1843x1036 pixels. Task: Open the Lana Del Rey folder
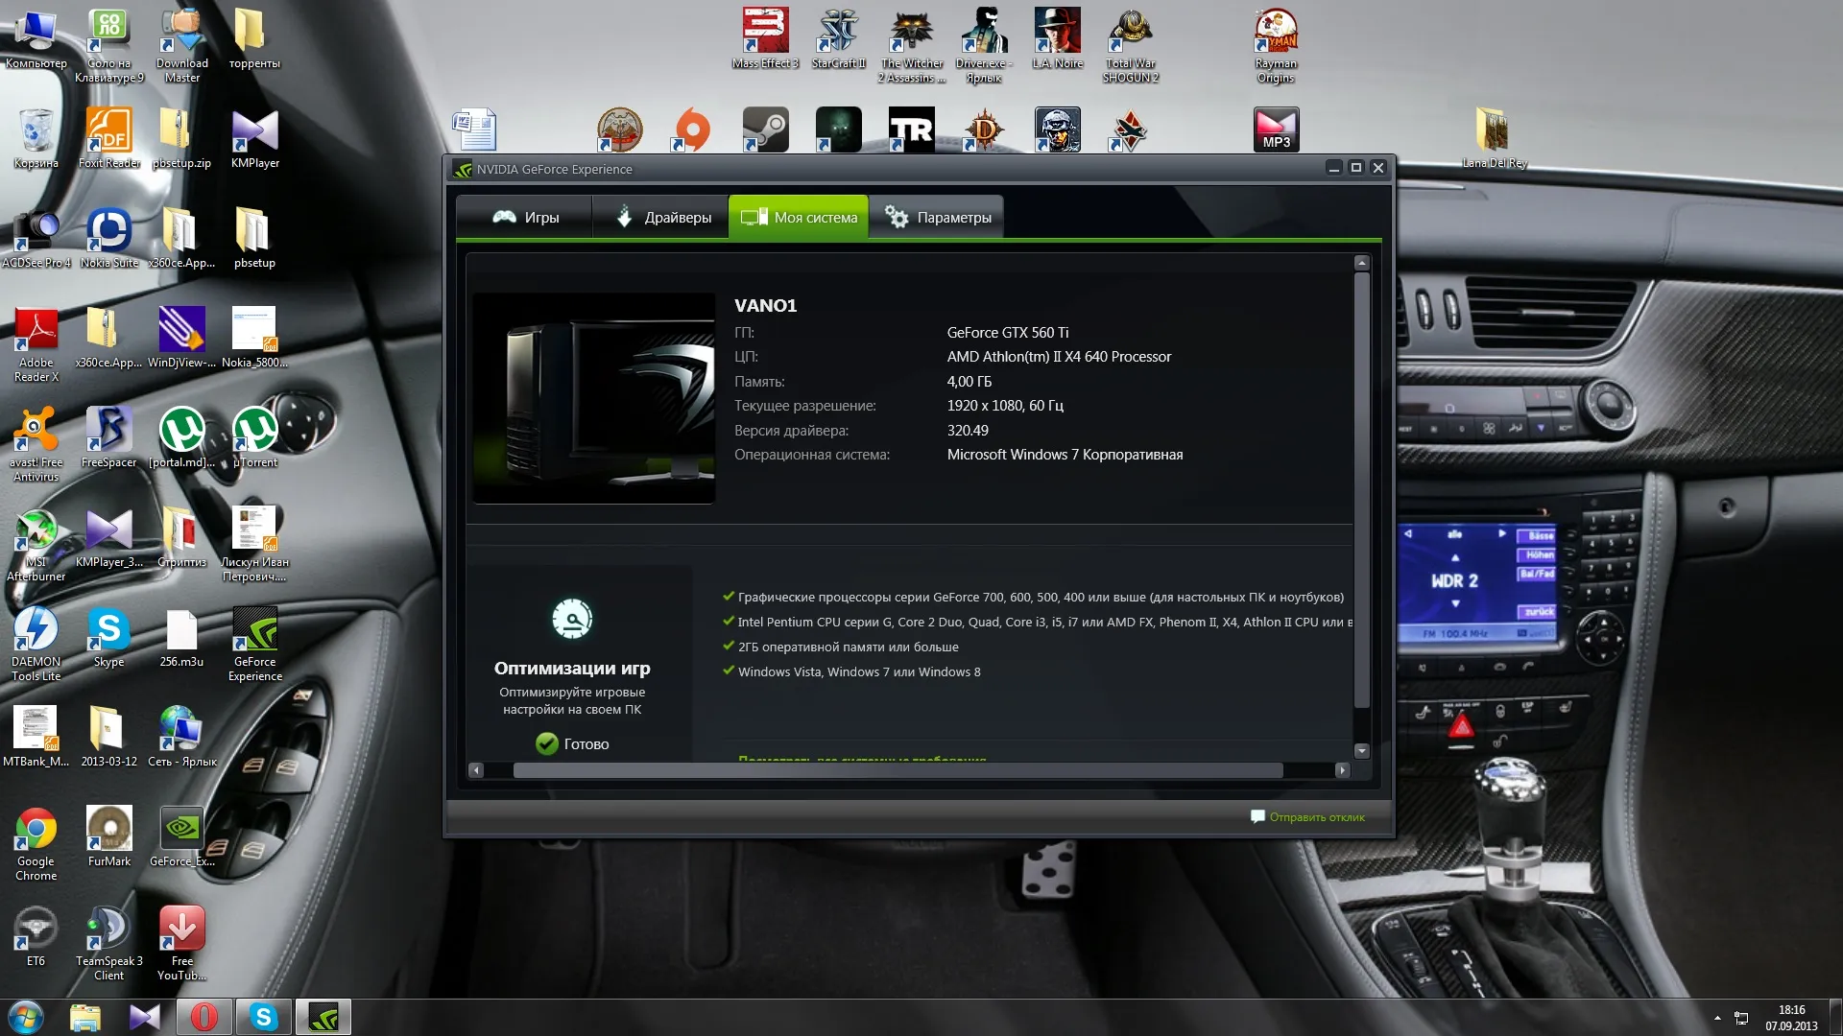pos(1494,139)
